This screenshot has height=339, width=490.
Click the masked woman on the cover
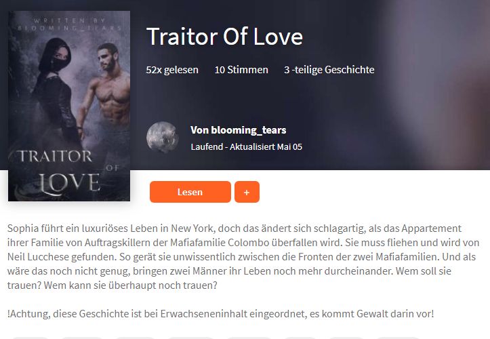click(58, 91)
